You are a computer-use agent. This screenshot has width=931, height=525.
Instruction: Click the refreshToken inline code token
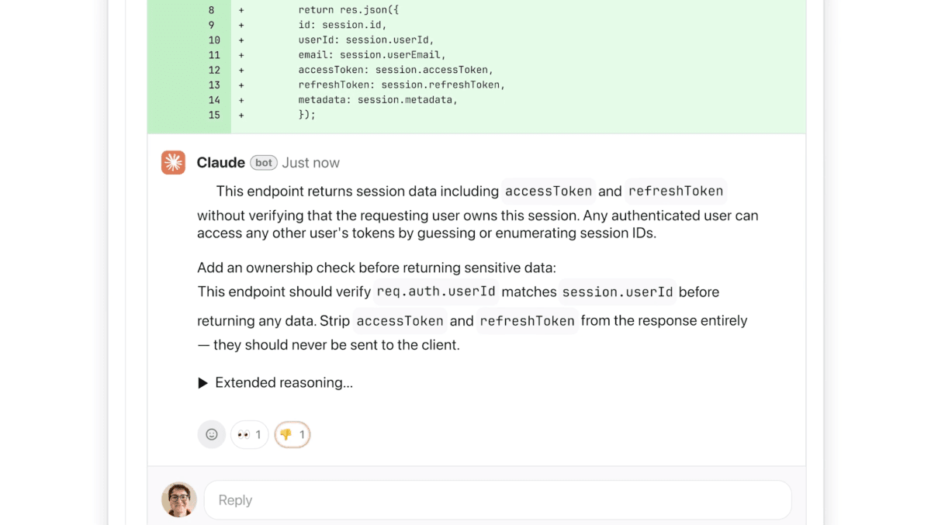676,191
